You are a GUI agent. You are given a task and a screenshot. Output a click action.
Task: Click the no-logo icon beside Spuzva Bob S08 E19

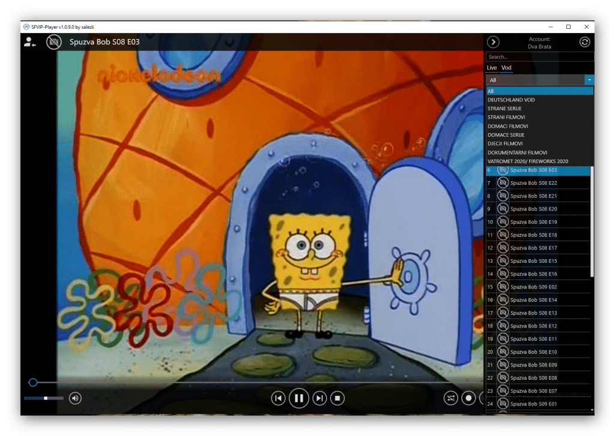[503, 222]
